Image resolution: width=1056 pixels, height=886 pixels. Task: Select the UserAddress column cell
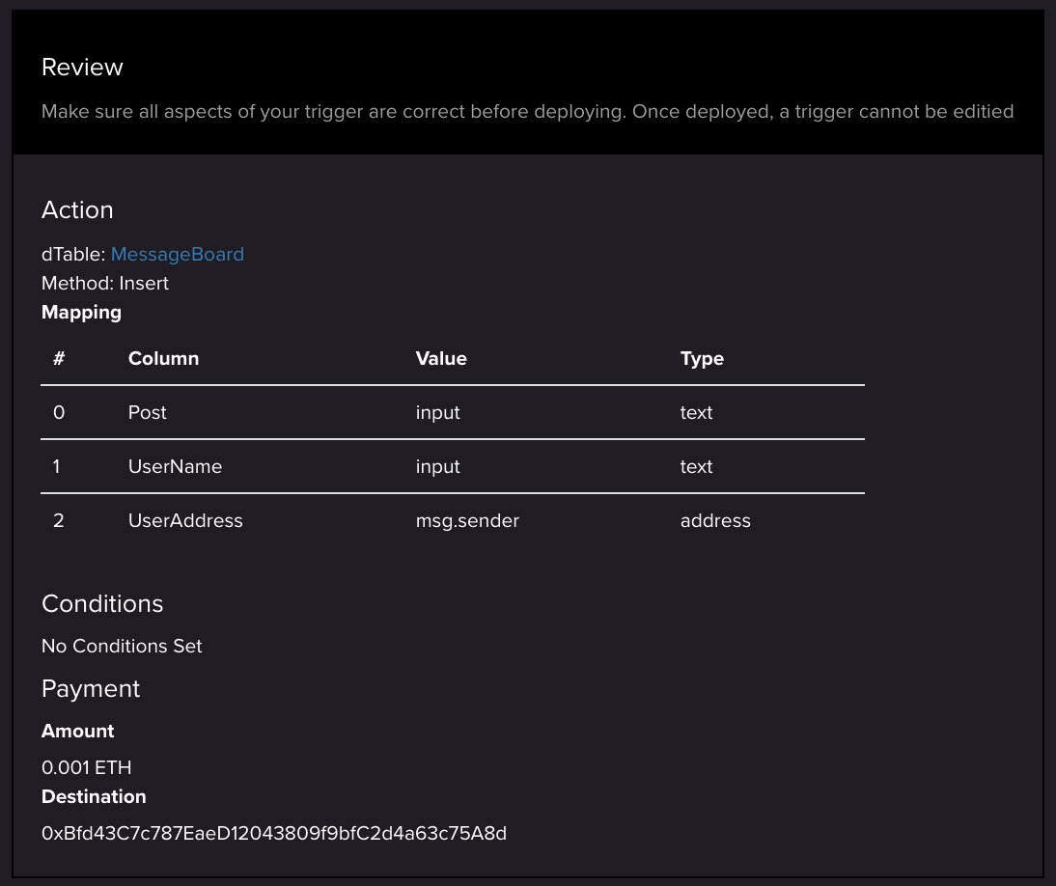185,521
